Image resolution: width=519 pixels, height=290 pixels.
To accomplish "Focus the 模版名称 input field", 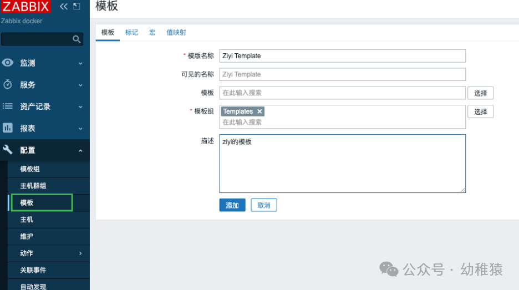I will tap(342, 56).
